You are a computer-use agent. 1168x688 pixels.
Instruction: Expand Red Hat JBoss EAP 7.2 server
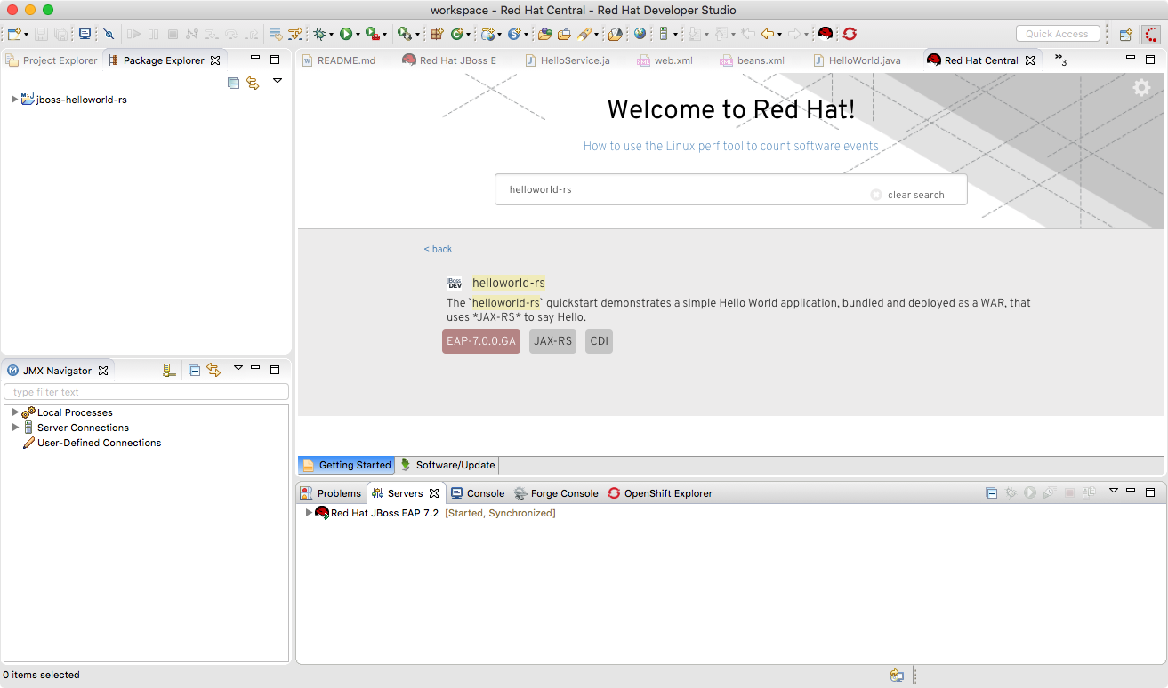(309, 513)
